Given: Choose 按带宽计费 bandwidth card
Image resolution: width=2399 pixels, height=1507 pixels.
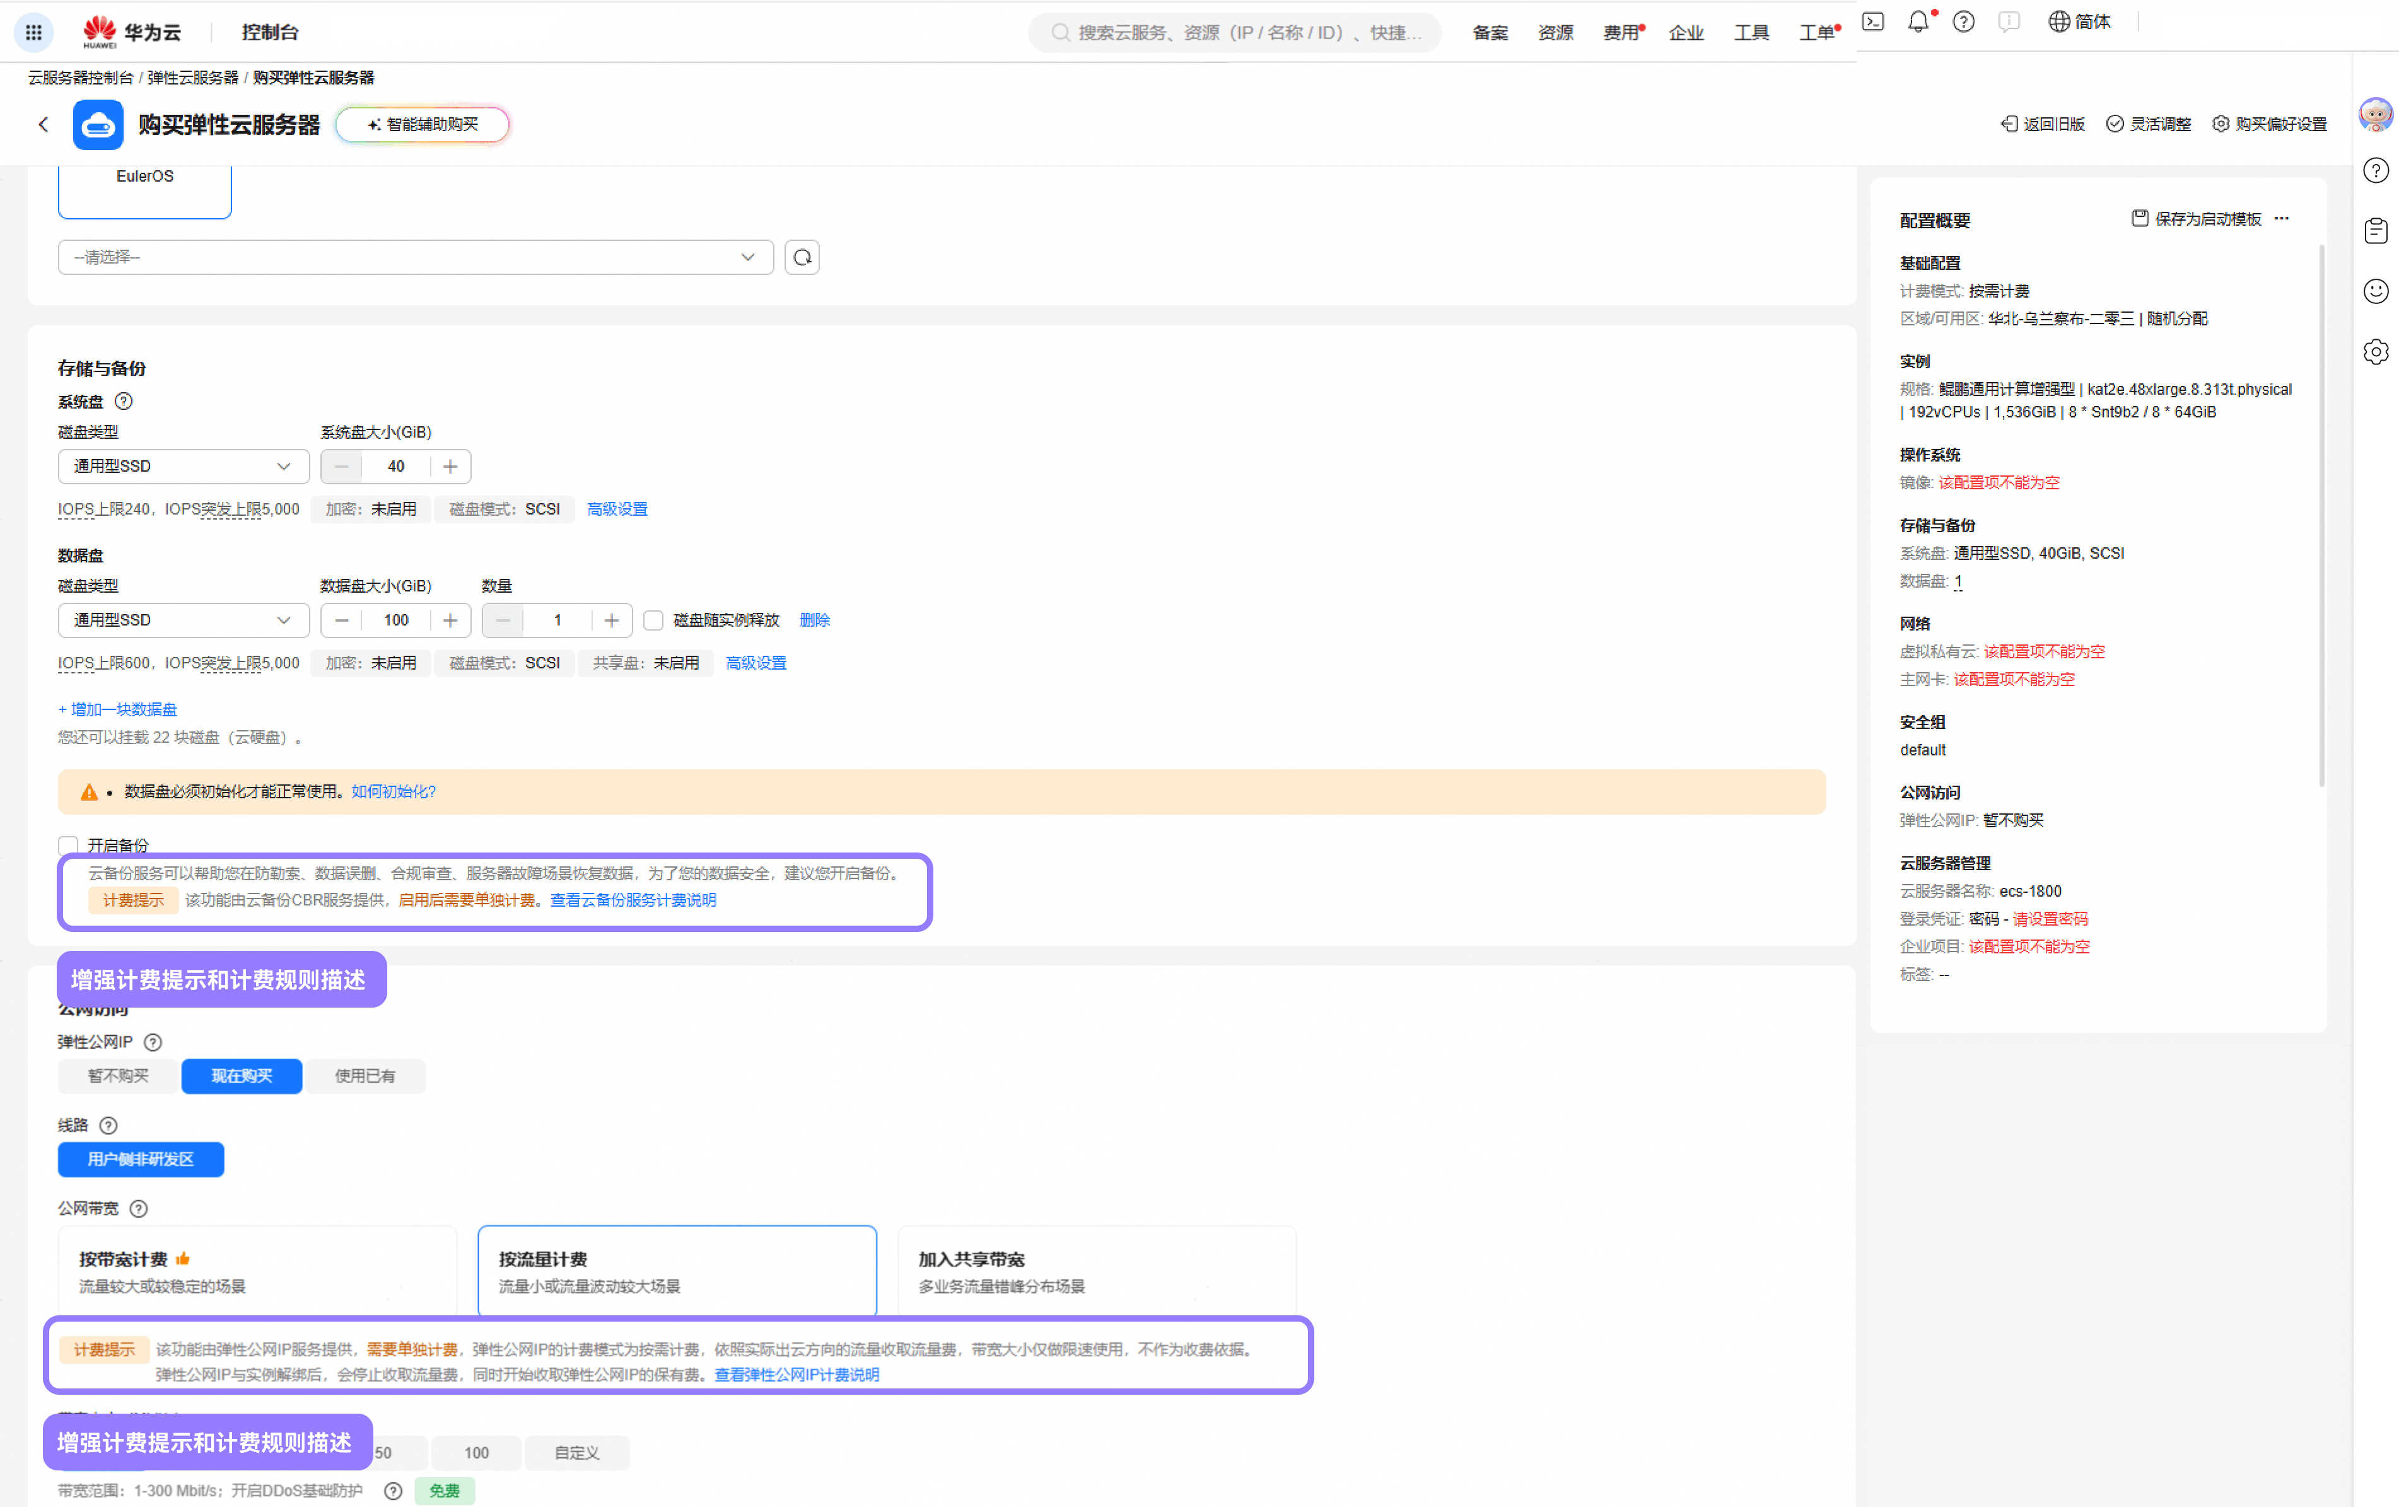Looking at the screenshot, I should (x=258, y=1272).
